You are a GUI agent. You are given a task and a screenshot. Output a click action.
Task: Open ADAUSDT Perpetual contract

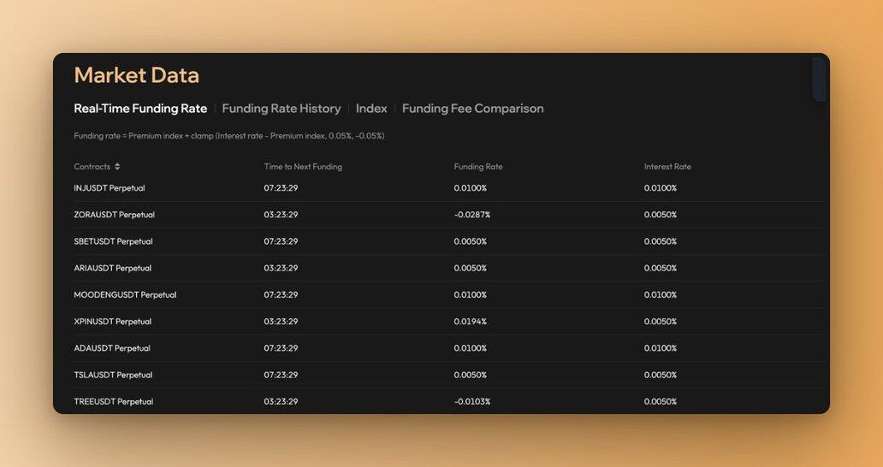click(112, 348)
